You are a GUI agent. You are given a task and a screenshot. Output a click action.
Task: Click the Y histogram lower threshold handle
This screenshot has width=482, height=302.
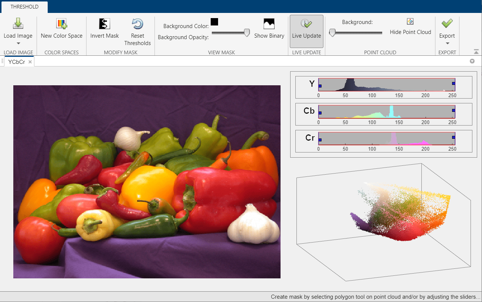click(320, 86)
